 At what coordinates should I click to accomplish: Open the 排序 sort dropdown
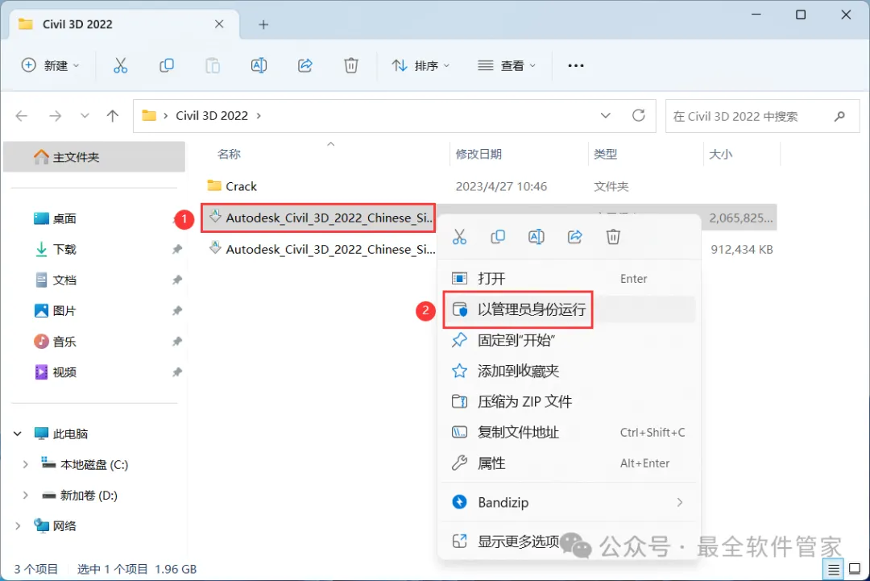pos(420,65)
